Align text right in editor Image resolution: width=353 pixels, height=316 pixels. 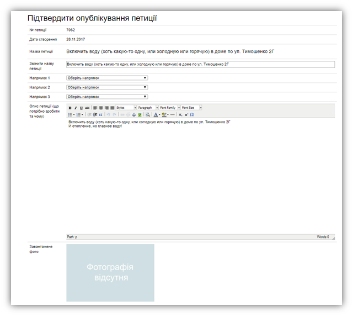point(106,108)
